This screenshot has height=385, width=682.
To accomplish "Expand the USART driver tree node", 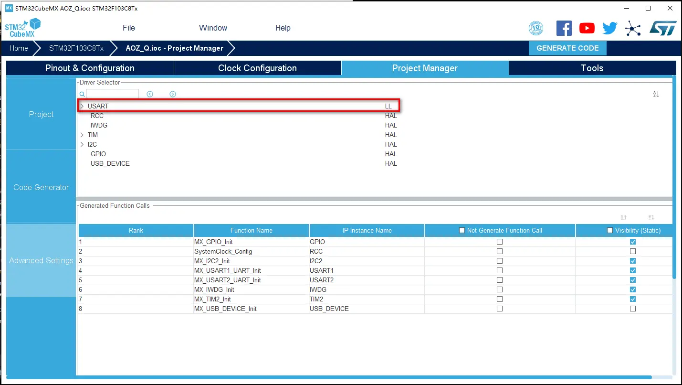I will (82, 106).
